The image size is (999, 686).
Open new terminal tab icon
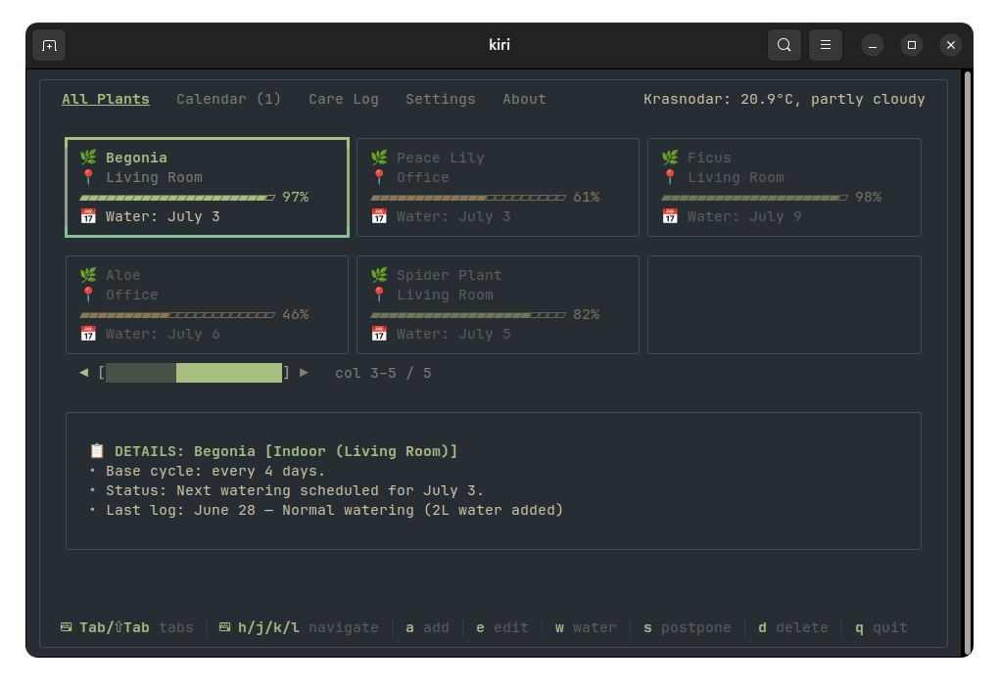(49, 45)
